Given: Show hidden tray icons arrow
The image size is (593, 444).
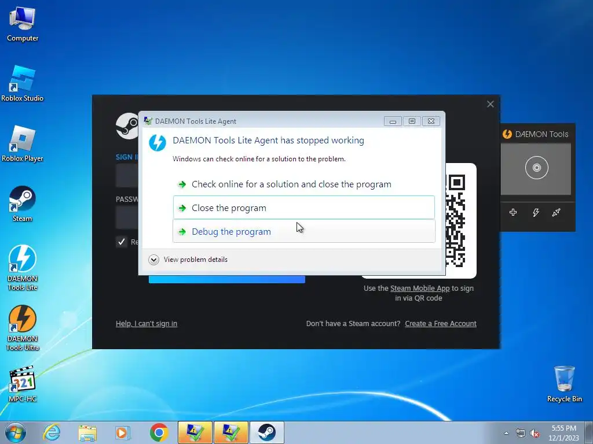Looking at the screenshot, I should (506, 434).
